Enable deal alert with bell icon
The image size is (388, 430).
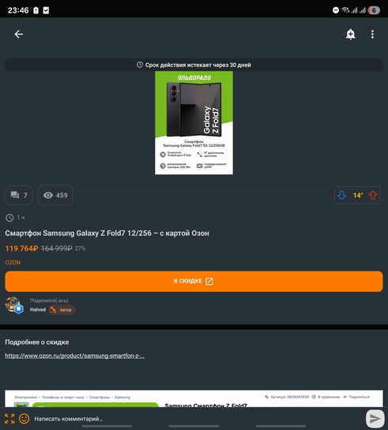350,34
